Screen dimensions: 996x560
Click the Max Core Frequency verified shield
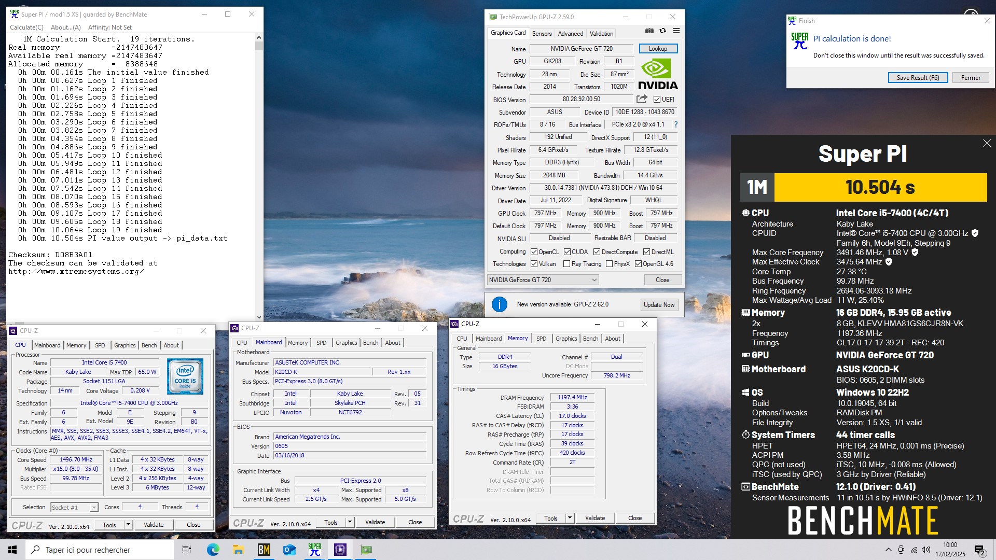[915, 253]
